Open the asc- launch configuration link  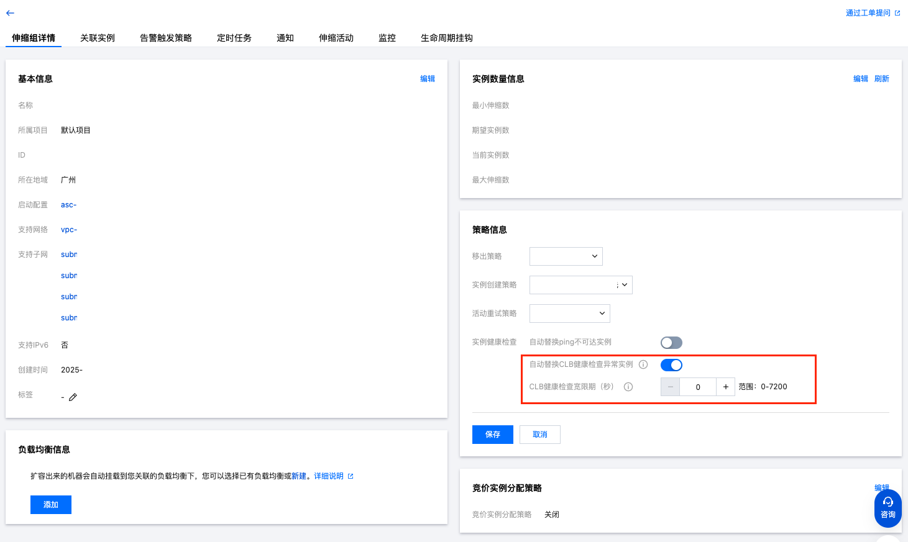point(68,205)
